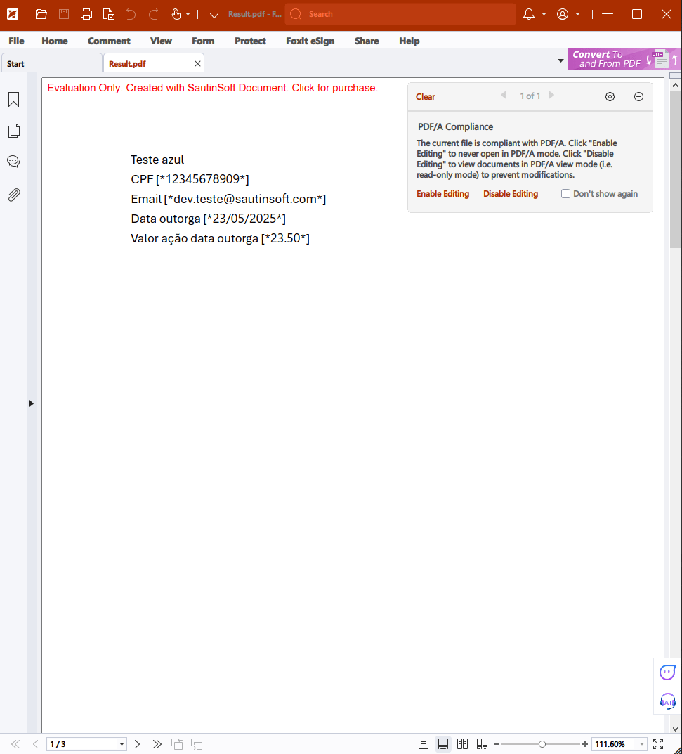Image resolution: width=682 pixels, height=754 pixels.
Task: Expand the zoom percentage dropdown
Action: click(641, 743)
